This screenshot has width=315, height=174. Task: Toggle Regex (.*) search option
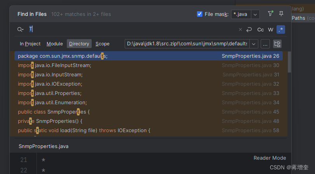pos(281,29)
